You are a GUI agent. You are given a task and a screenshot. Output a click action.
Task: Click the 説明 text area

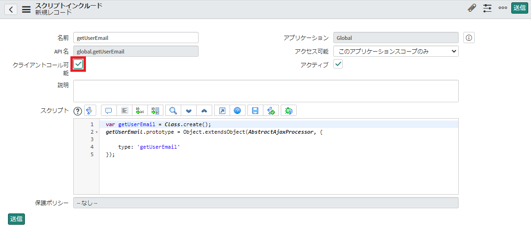(266, 91)
